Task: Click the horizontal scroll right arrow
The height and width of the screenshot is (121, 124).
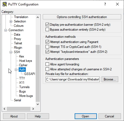Action: [x=33, y=109]
